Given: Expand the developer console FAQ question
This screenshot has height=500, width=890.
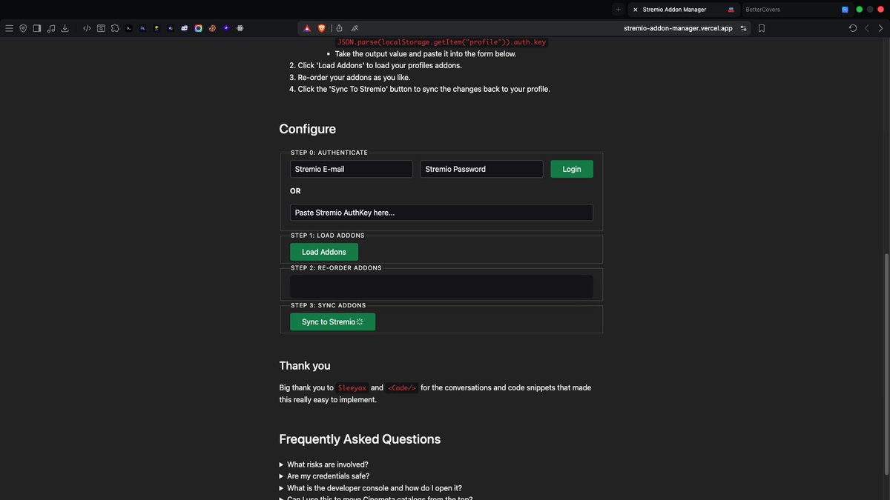Looking at the screenshot, I should click(370, 488).
